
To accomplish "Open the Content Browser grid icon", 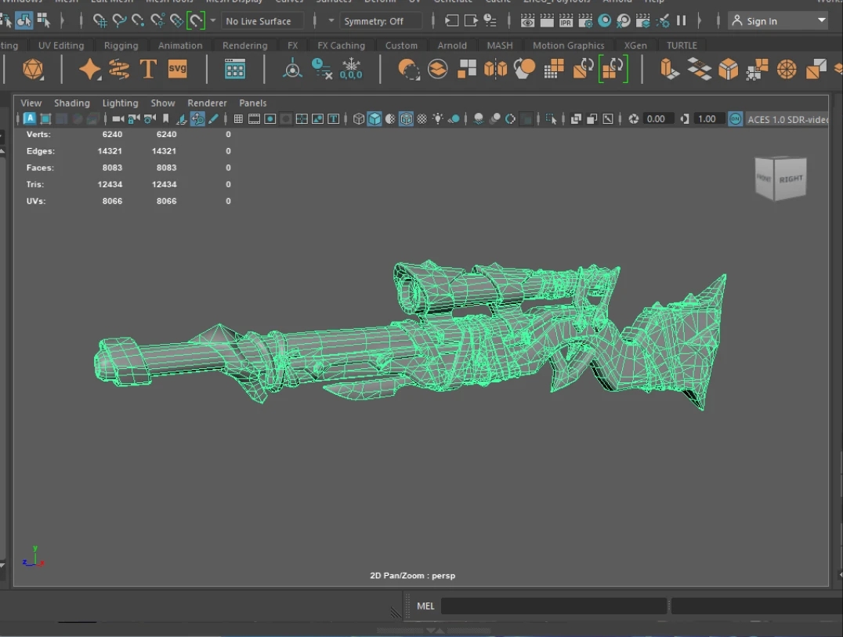I will pos(235,69).
